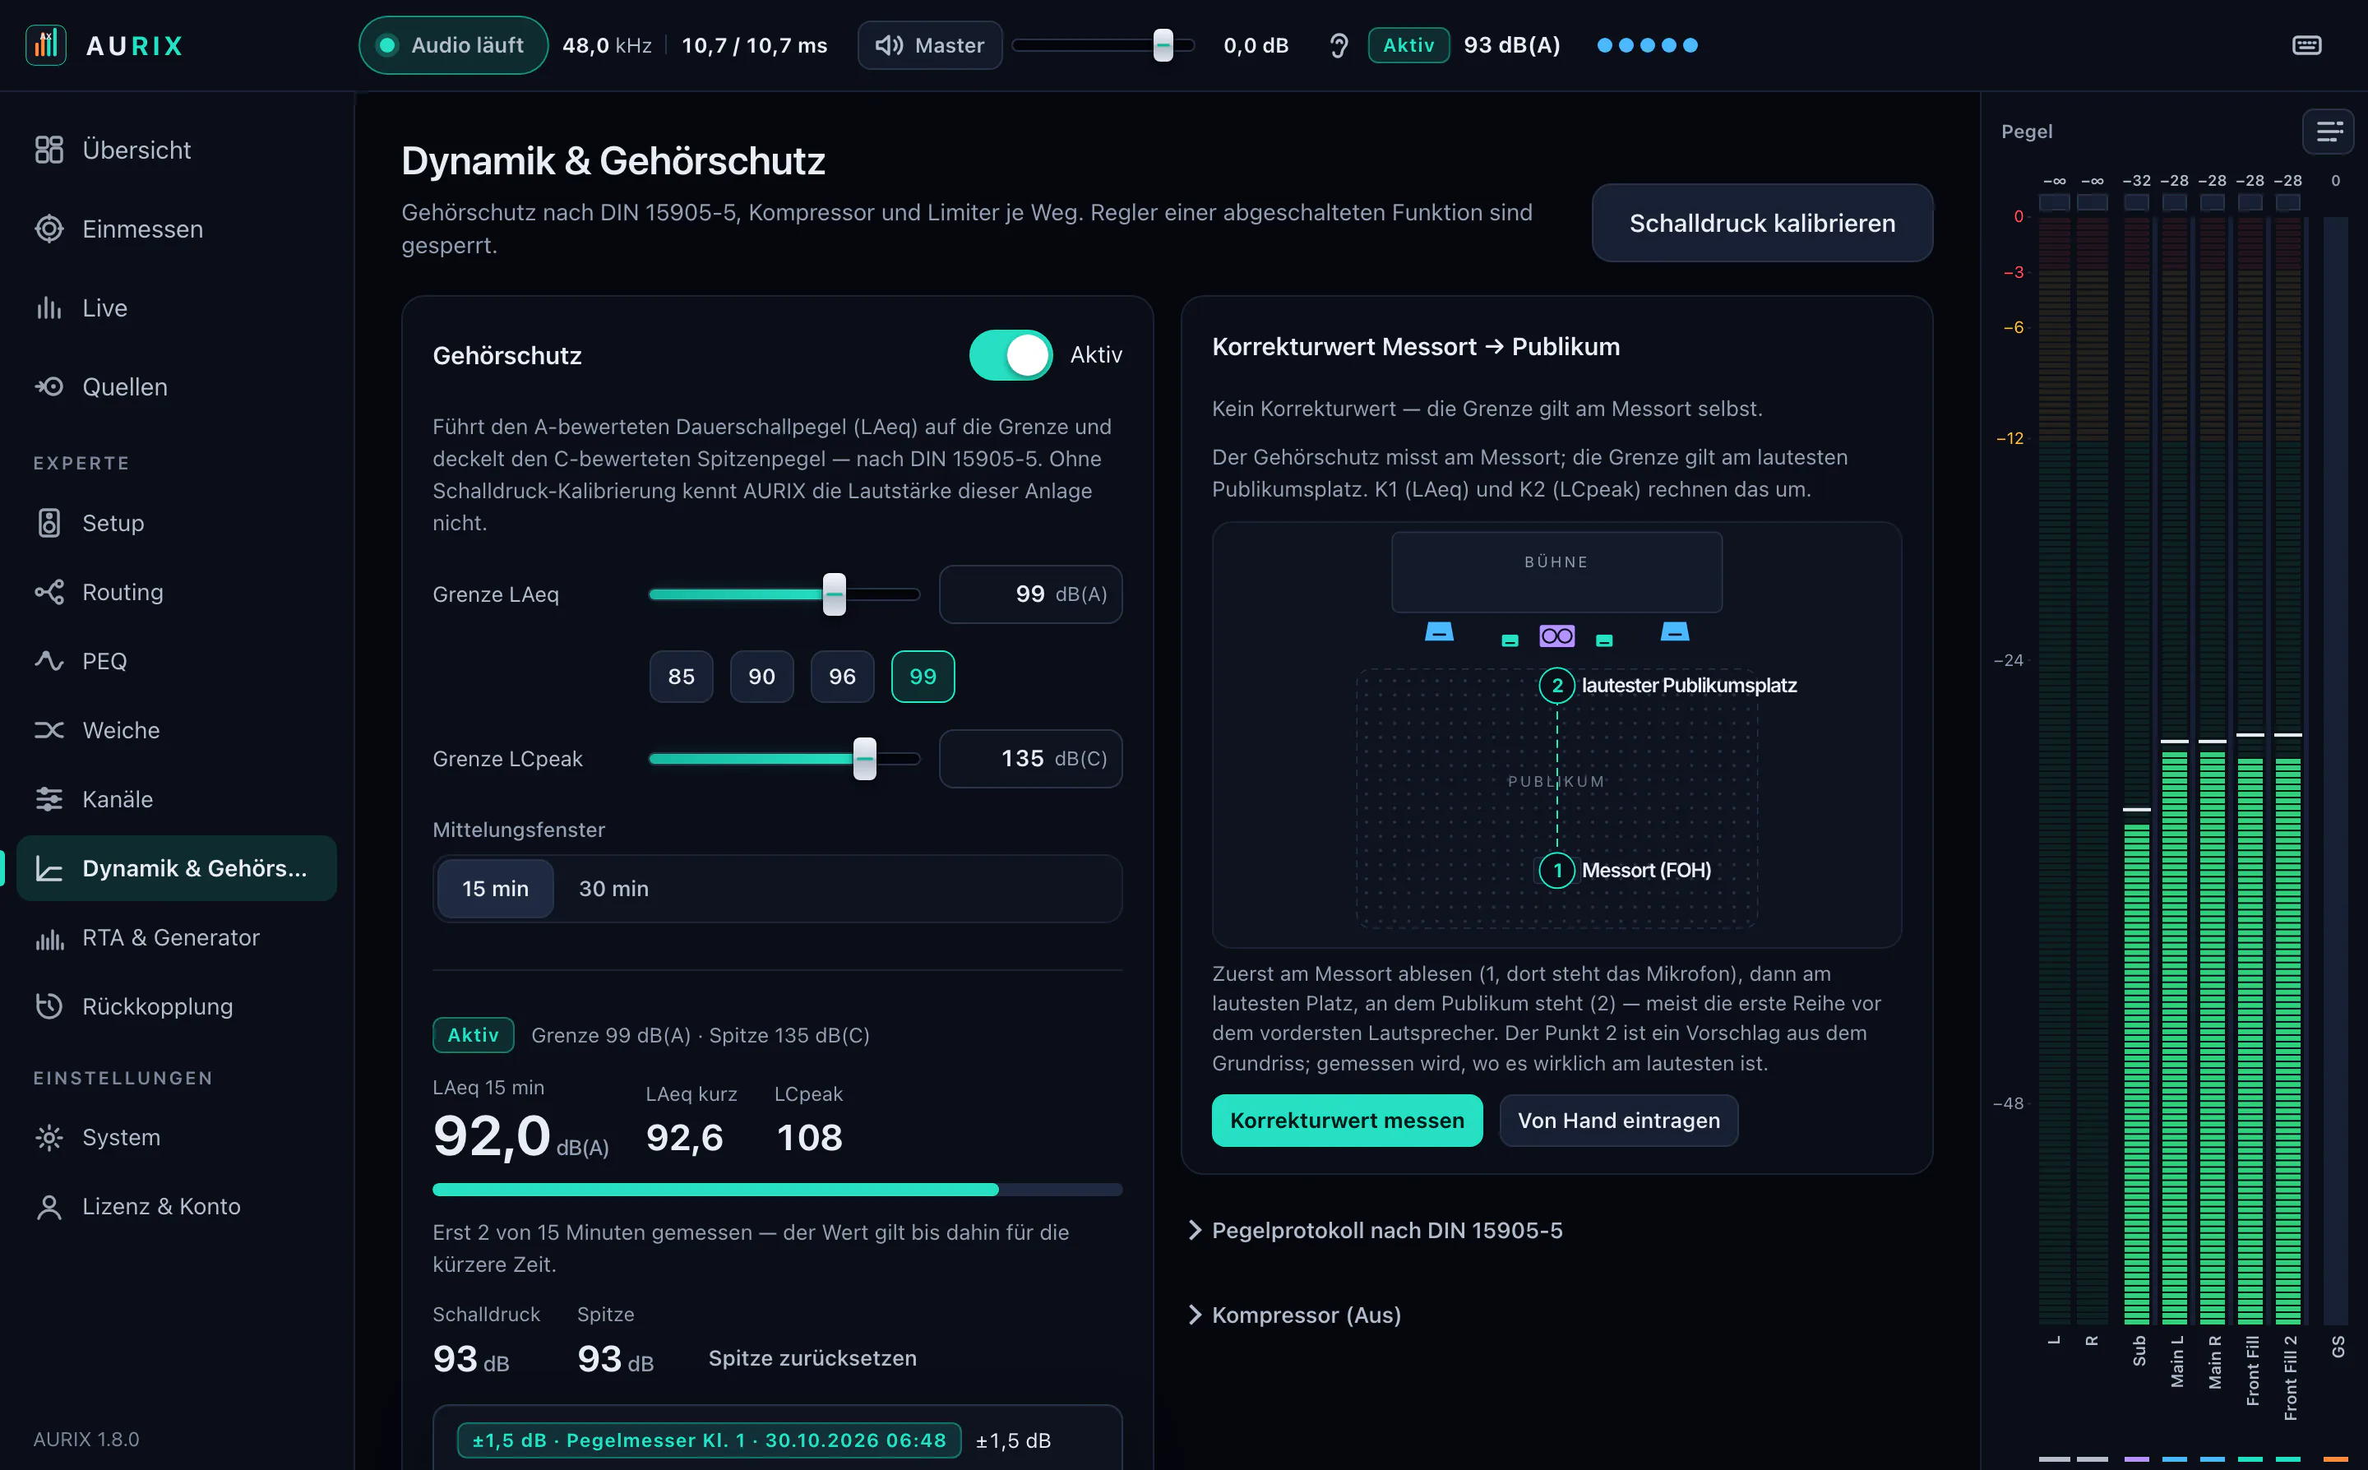
Task: Expand Pegelprotokoll nach DIN 15905-5
Action: pyautogui.click(x=1376, y=1231)
